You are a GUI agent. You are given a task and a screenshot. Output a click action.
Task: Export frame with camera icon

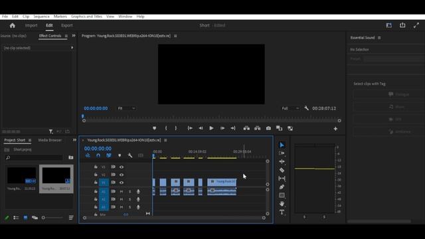(x=268, y=128)
